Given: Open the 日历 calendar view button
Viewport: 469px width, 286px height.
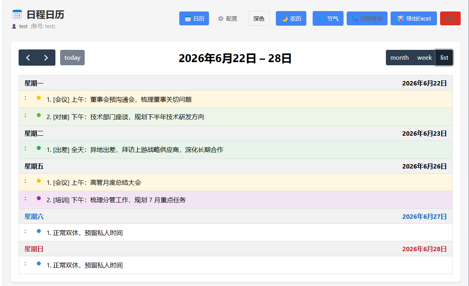Looking at the screenshot, I should [x=194, y=19].
